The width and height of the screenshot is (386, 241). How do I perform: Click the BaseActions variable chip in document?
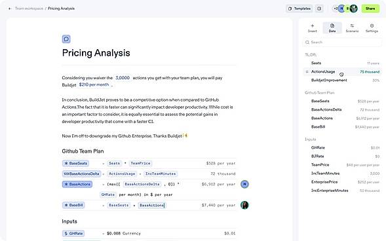pos(77,184)
